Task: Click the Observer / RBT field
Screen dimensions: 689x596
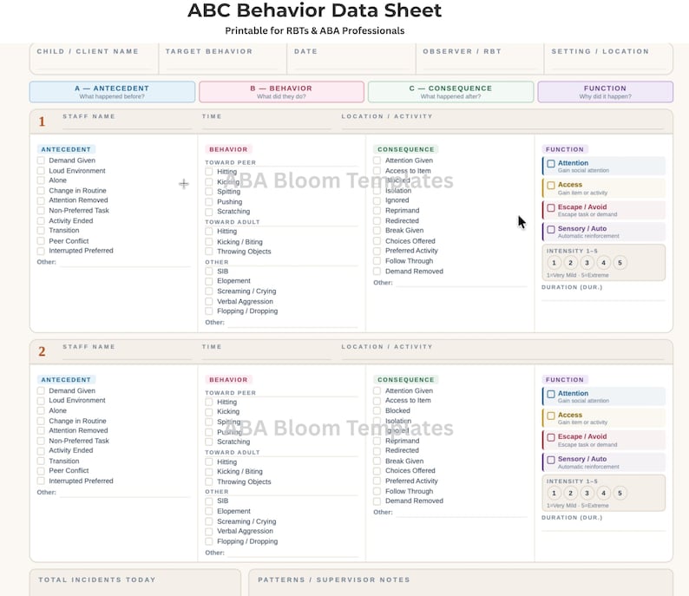Action: point(480,59)
